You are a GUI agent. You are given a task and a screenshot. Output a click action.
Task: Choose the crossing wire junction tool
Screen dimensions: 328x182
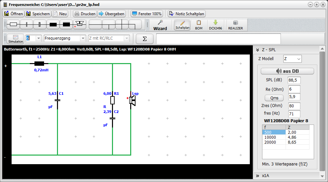122,24
